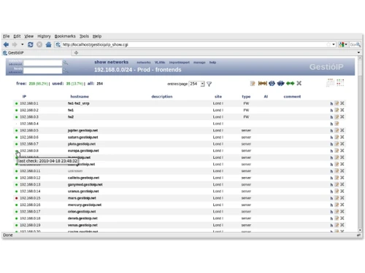
Task: Click the brown double-arrow icon above the table
Action: pos(263,84)
